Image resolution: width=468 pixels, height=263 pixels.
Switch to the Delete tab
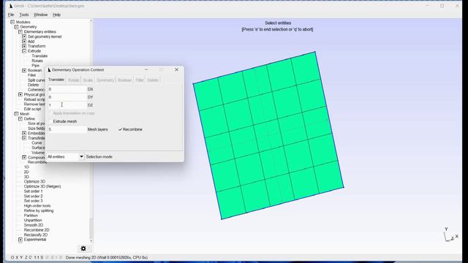(153, 80)
